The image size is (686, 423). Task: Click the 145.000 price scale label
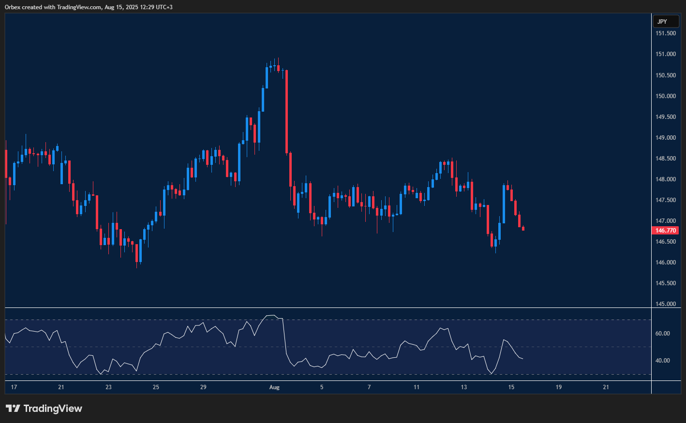pos(665,304)
